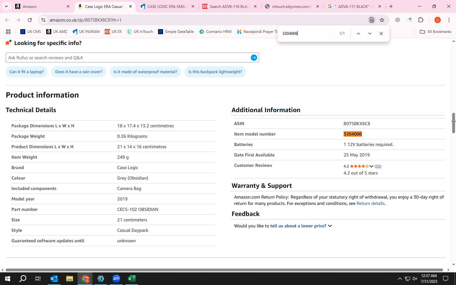Screen dimensions: 456x285
Task: Open Windows taskbar search
Action: [23, 279]
